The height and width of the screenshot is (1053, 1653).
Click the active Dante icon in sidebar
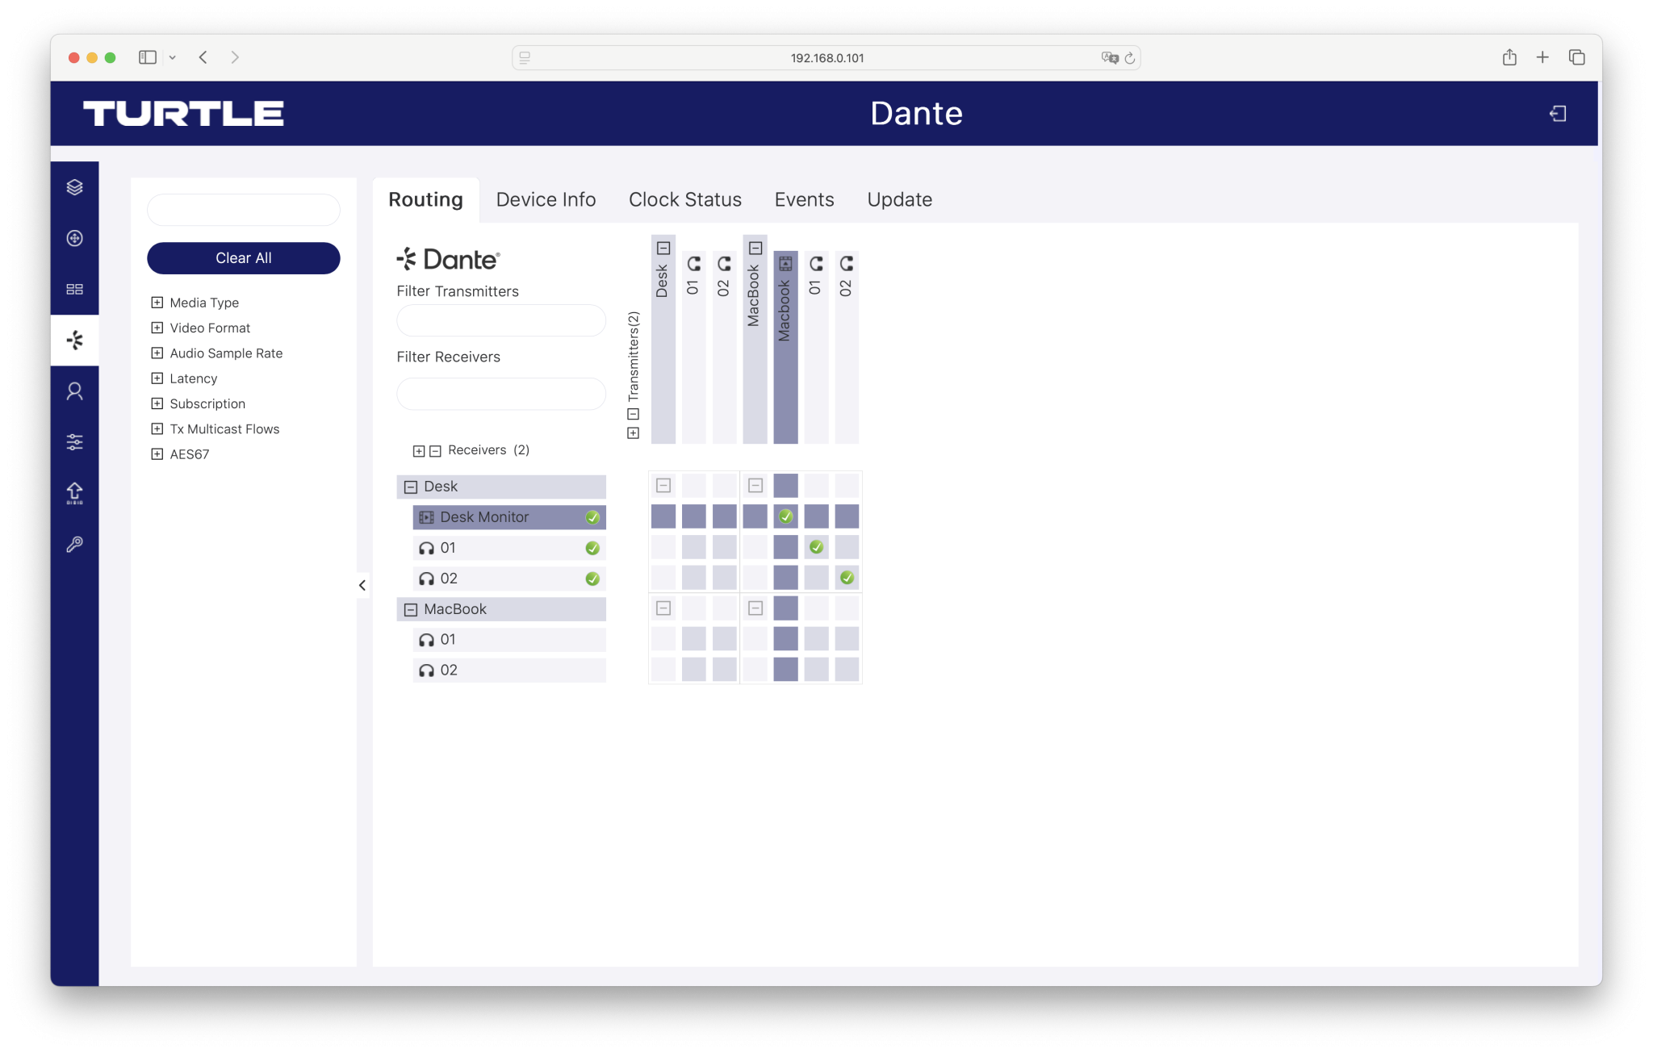coord(75,340)
